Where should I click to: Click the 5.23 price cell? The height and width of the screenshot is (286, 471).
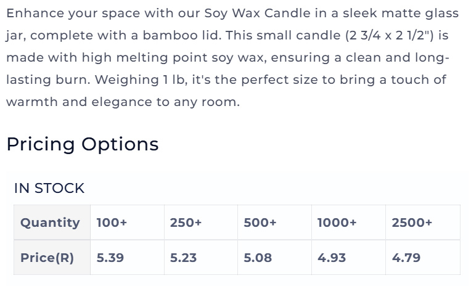pyautogui.click(x=201, y=258)
